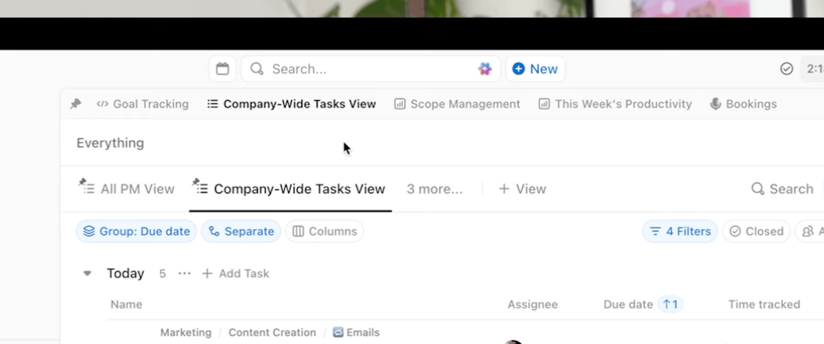The width and height of the screenshot is (824, 344).
Task: Click the magnifier icon in top search bar
Action: click(257, 69)
